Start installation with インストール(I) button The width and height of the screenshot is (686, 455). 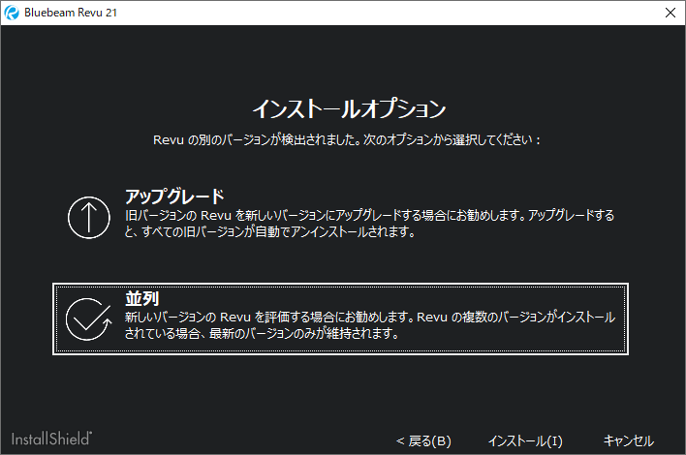click(x=525, y=441)
